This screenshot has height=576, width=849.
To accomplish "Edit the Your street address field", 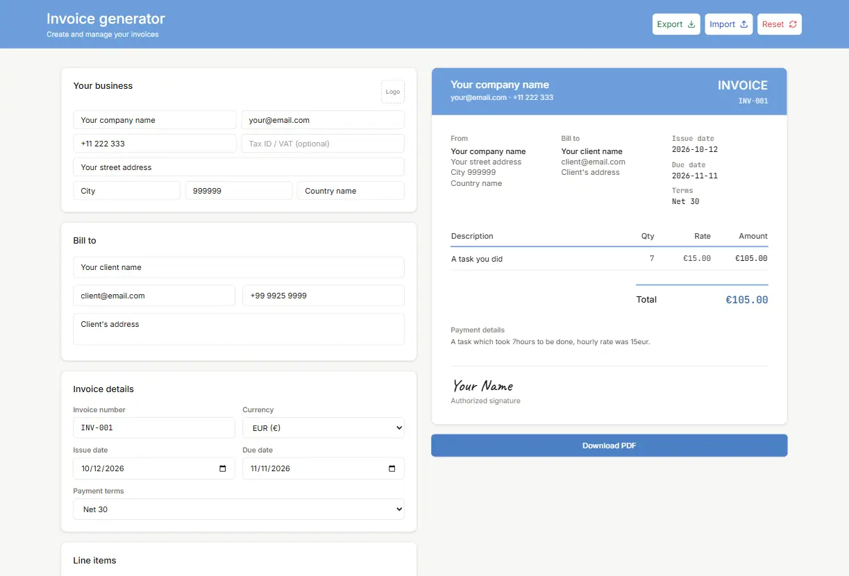I will 239,167.
